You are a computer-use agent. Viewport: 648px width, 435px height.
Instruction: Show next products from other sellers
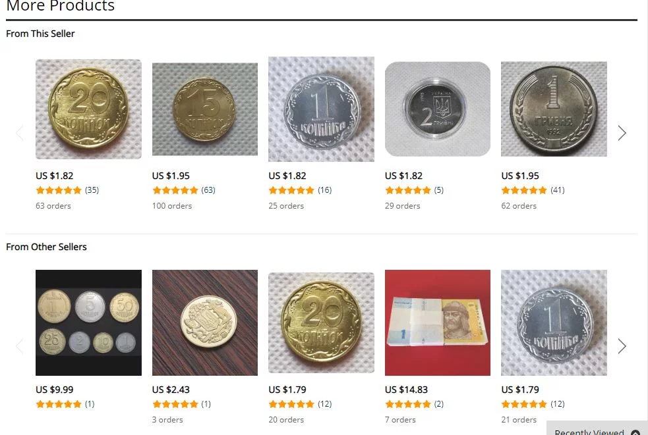(622, 346)
